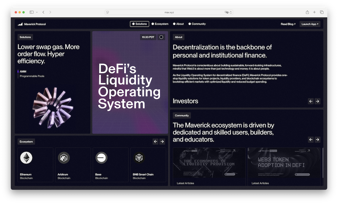This screenshot has width=338, height=204.
Task: Open the Community nav tab
Action: [197, 24]
